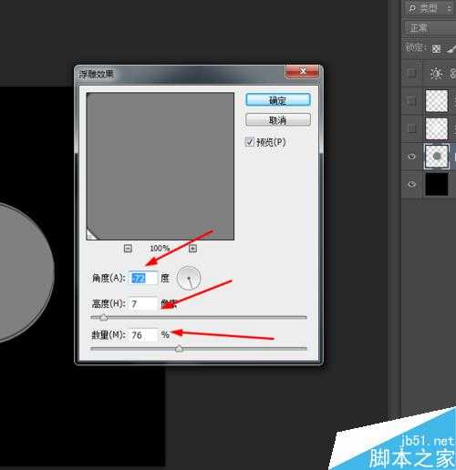The image size is (456, 470).
Task: Show the adjustment layer with sun icon
Action: click(x=411, y=73)
